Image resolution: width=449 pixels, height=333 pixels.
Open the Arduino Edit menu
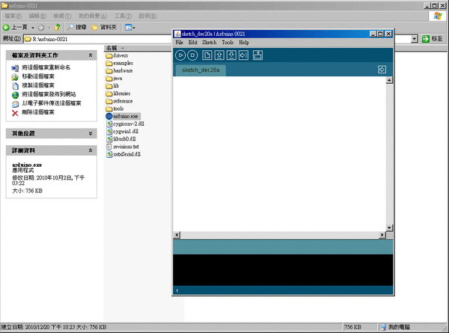click(193, 43)
